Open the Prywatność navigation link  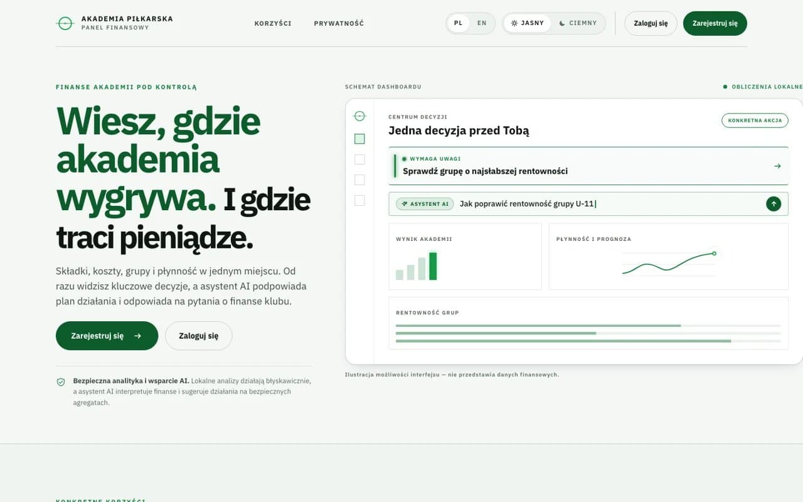click(339, 23)
